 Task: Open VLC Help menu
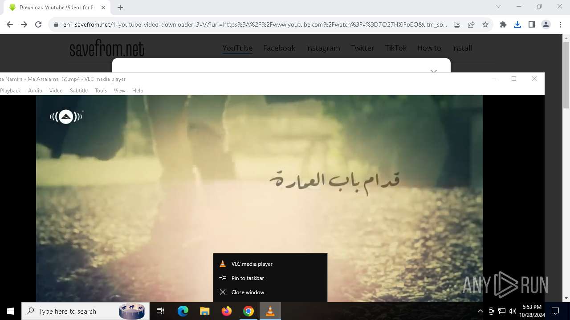138,91
